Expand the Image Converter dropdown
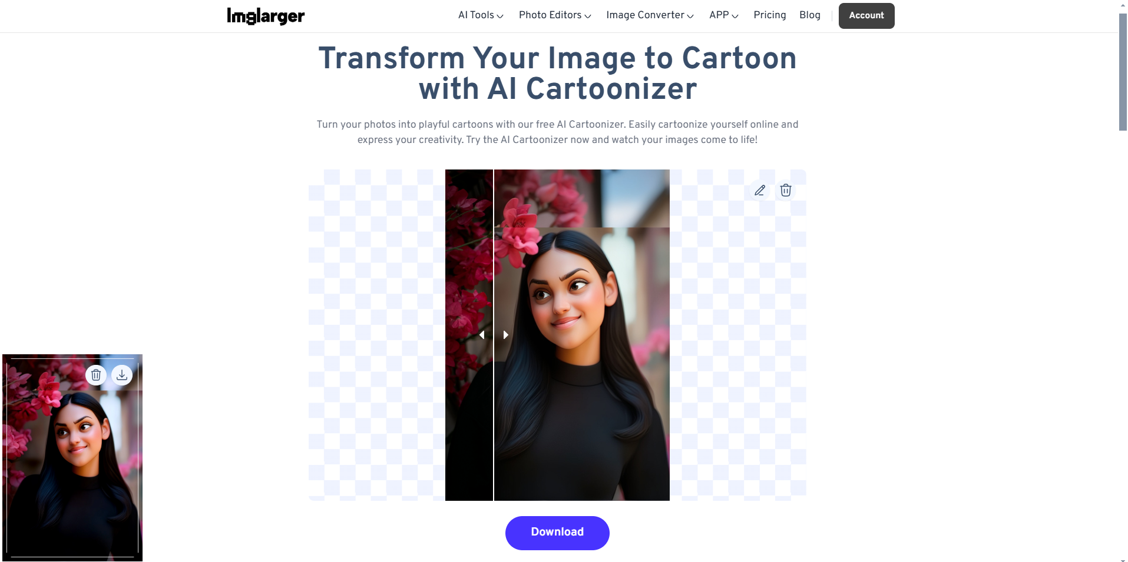The image size is (1128, 562). tap(650, 15)
